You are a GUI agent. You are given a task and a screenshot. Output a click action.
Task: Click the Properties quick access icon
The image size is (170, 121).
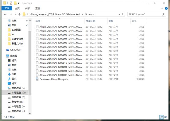point(11,3)
